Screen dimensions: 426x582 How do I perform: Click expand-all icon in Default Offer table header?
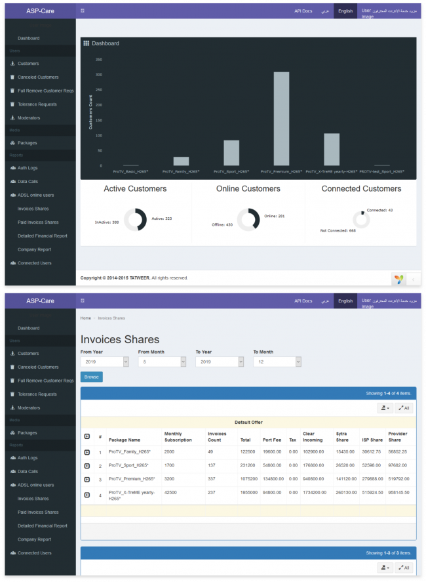coord(87,436)
